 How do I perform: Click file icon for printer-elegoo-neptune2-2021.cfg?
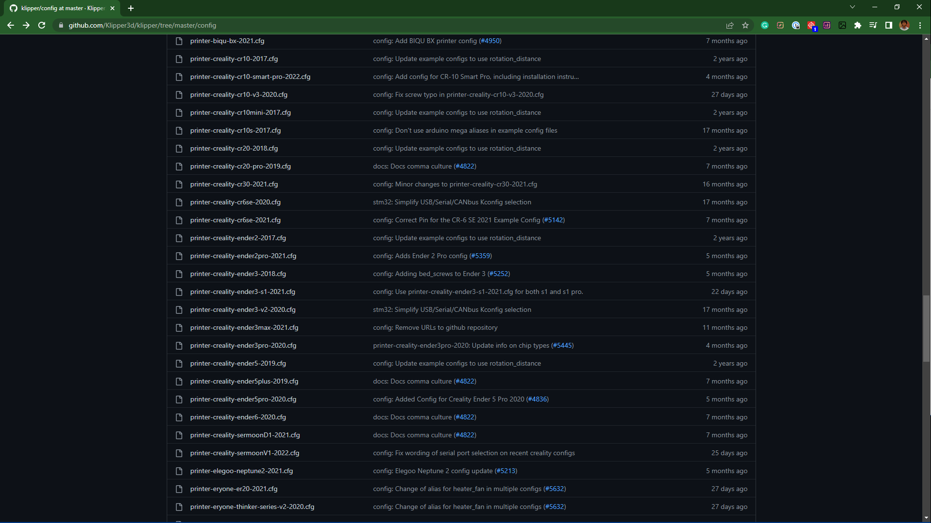point(179,471)
